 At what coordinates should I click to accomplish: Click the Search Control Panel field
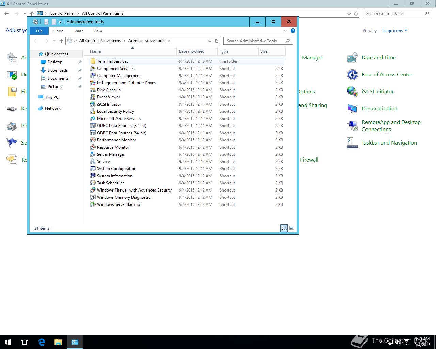(x=398, y=14)
